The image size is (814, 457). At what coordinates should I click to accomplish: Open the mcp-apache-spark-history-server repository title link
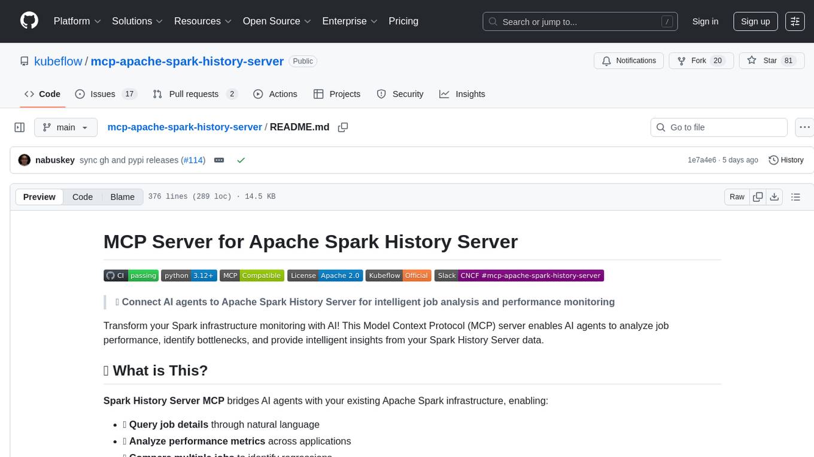pos(187,61)
